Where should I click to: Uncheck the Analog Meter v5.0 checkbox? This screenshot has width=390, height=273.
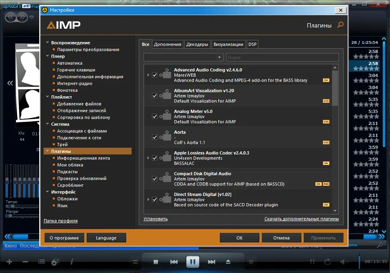(x=154, y=117)
